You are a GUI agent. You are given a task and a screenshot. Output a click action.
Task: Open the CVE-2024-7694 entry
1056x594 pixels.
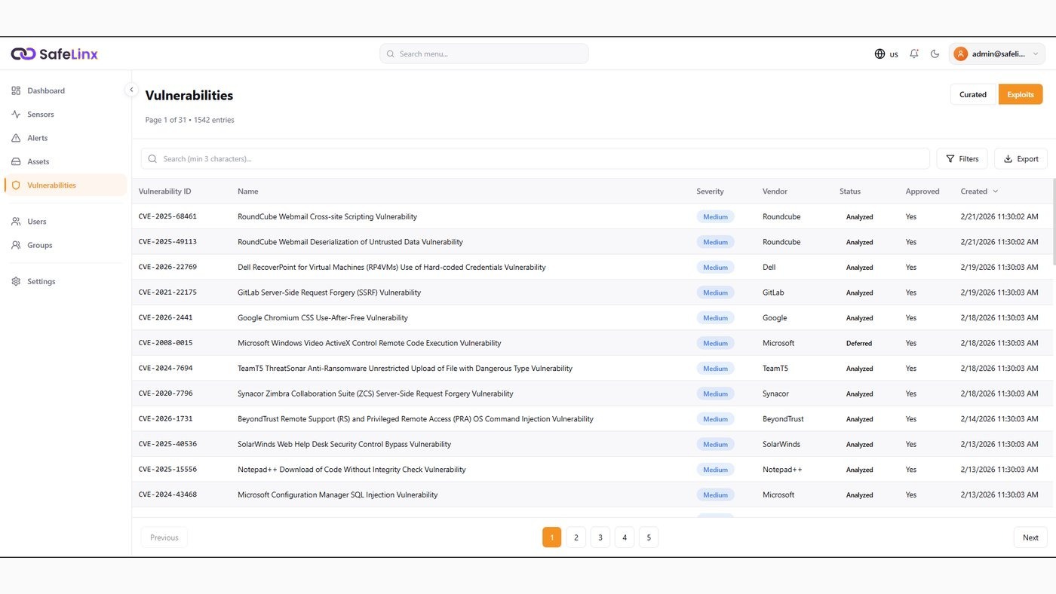tap(165, 368)
